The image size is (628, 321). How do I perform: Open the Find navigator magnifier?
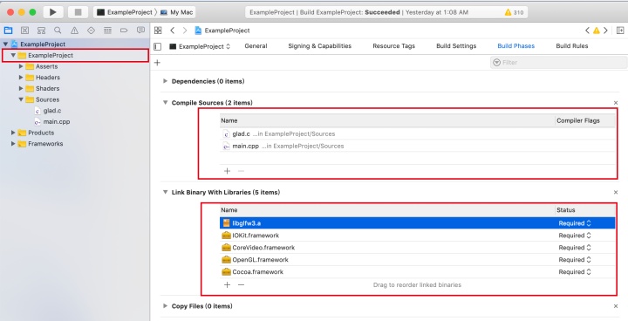click(58, 31)
